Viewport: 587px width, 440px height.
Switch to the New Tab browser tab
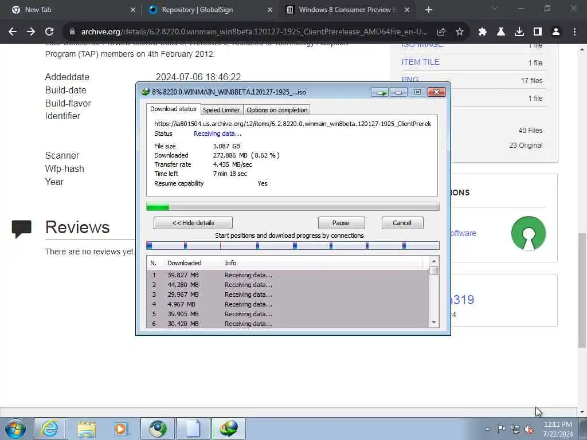tap(73, 10)
